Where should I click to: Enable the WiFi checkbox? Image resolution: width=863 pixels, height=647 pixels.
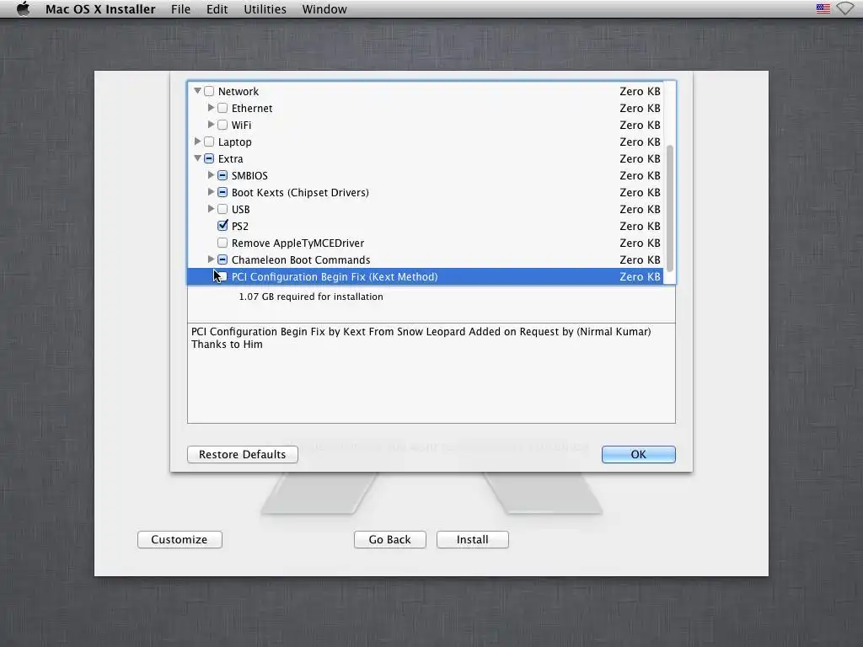pos(222,125)
